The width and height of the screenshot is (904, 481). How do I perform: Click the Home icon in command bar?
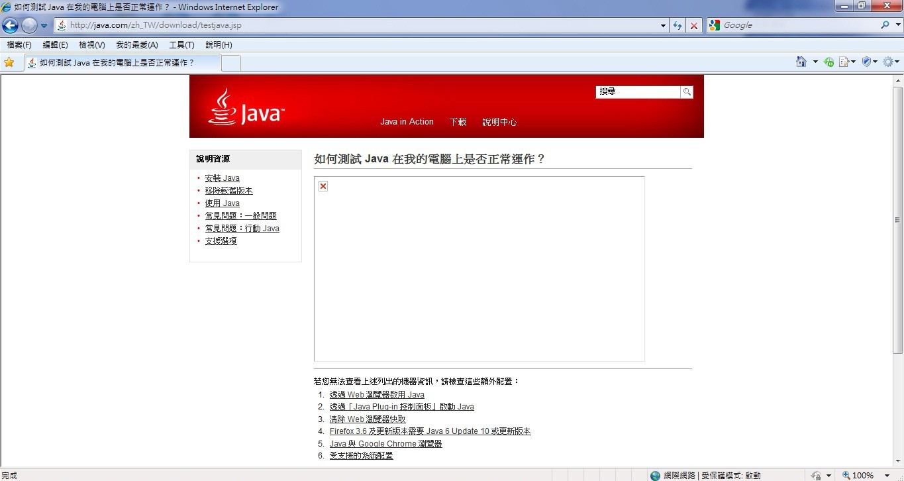coord(801,62)
